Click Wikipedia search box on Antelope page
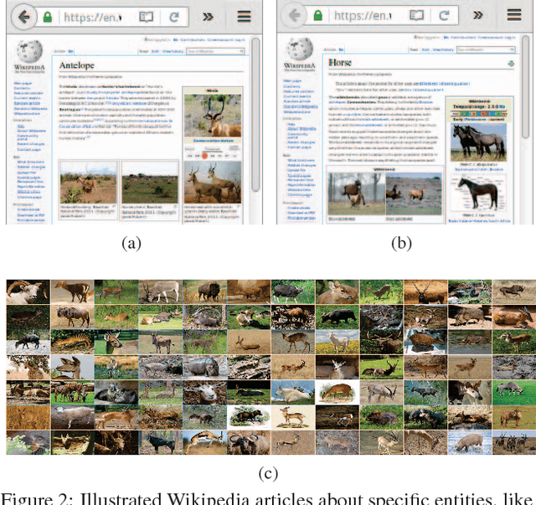 pyautogui.click(x=215, y=51)
